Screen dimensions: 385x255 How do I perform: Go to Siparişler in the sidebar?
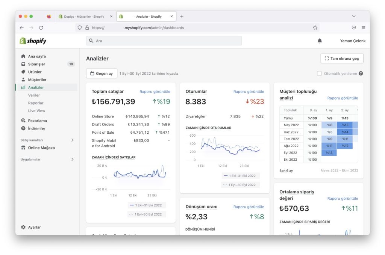pyautogui.click(x=36, y=64)
